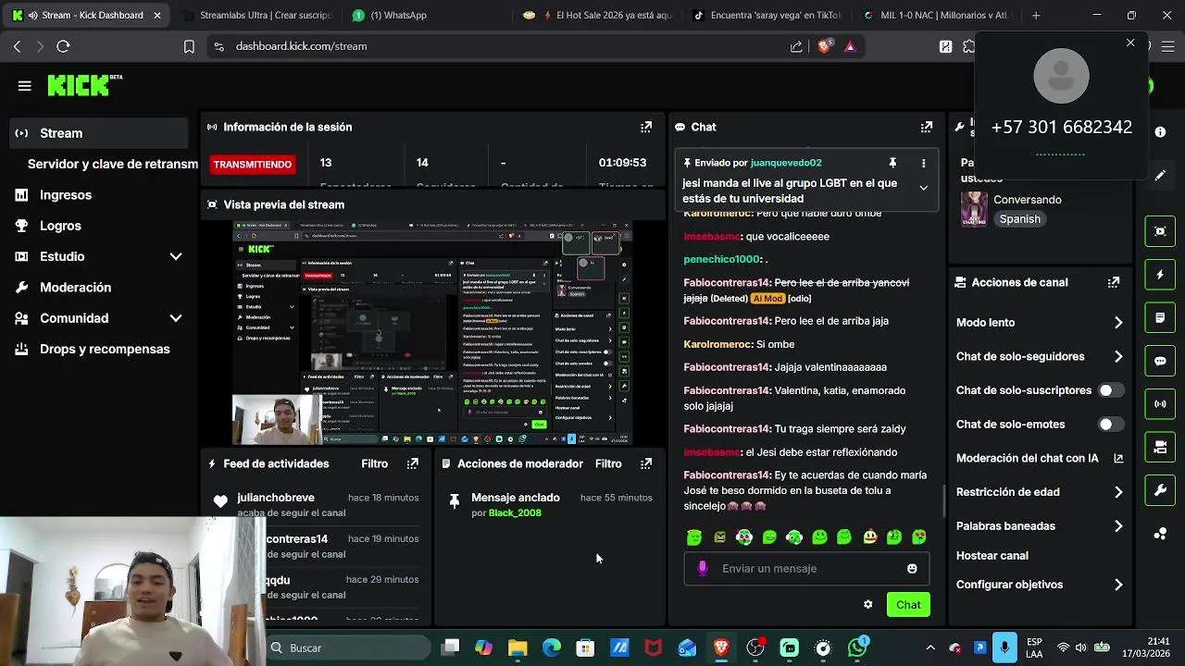Click Black_2008 in moderator actions
1185x666 pixels.
pyautogui.click(x=515, y=512)
